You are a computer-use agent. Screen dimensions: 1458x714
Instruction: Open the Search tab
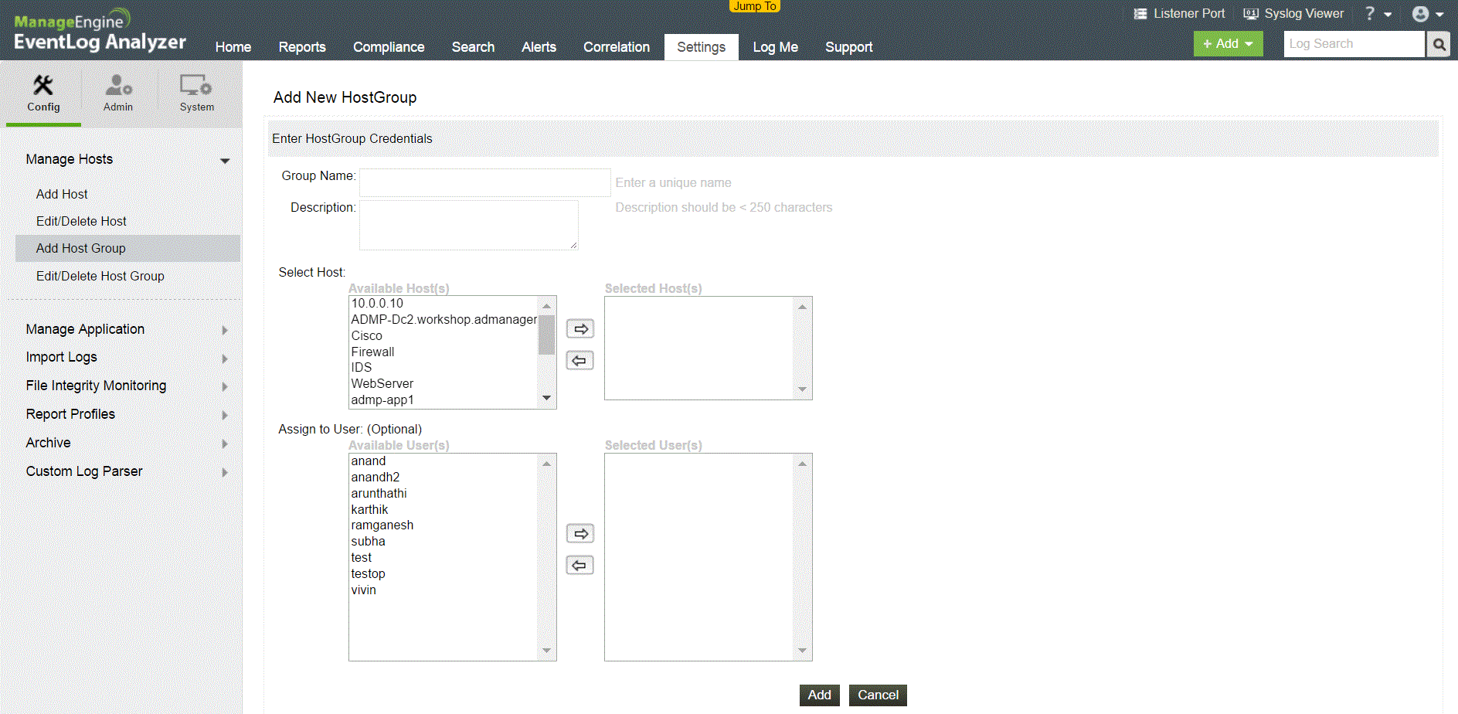473,47
